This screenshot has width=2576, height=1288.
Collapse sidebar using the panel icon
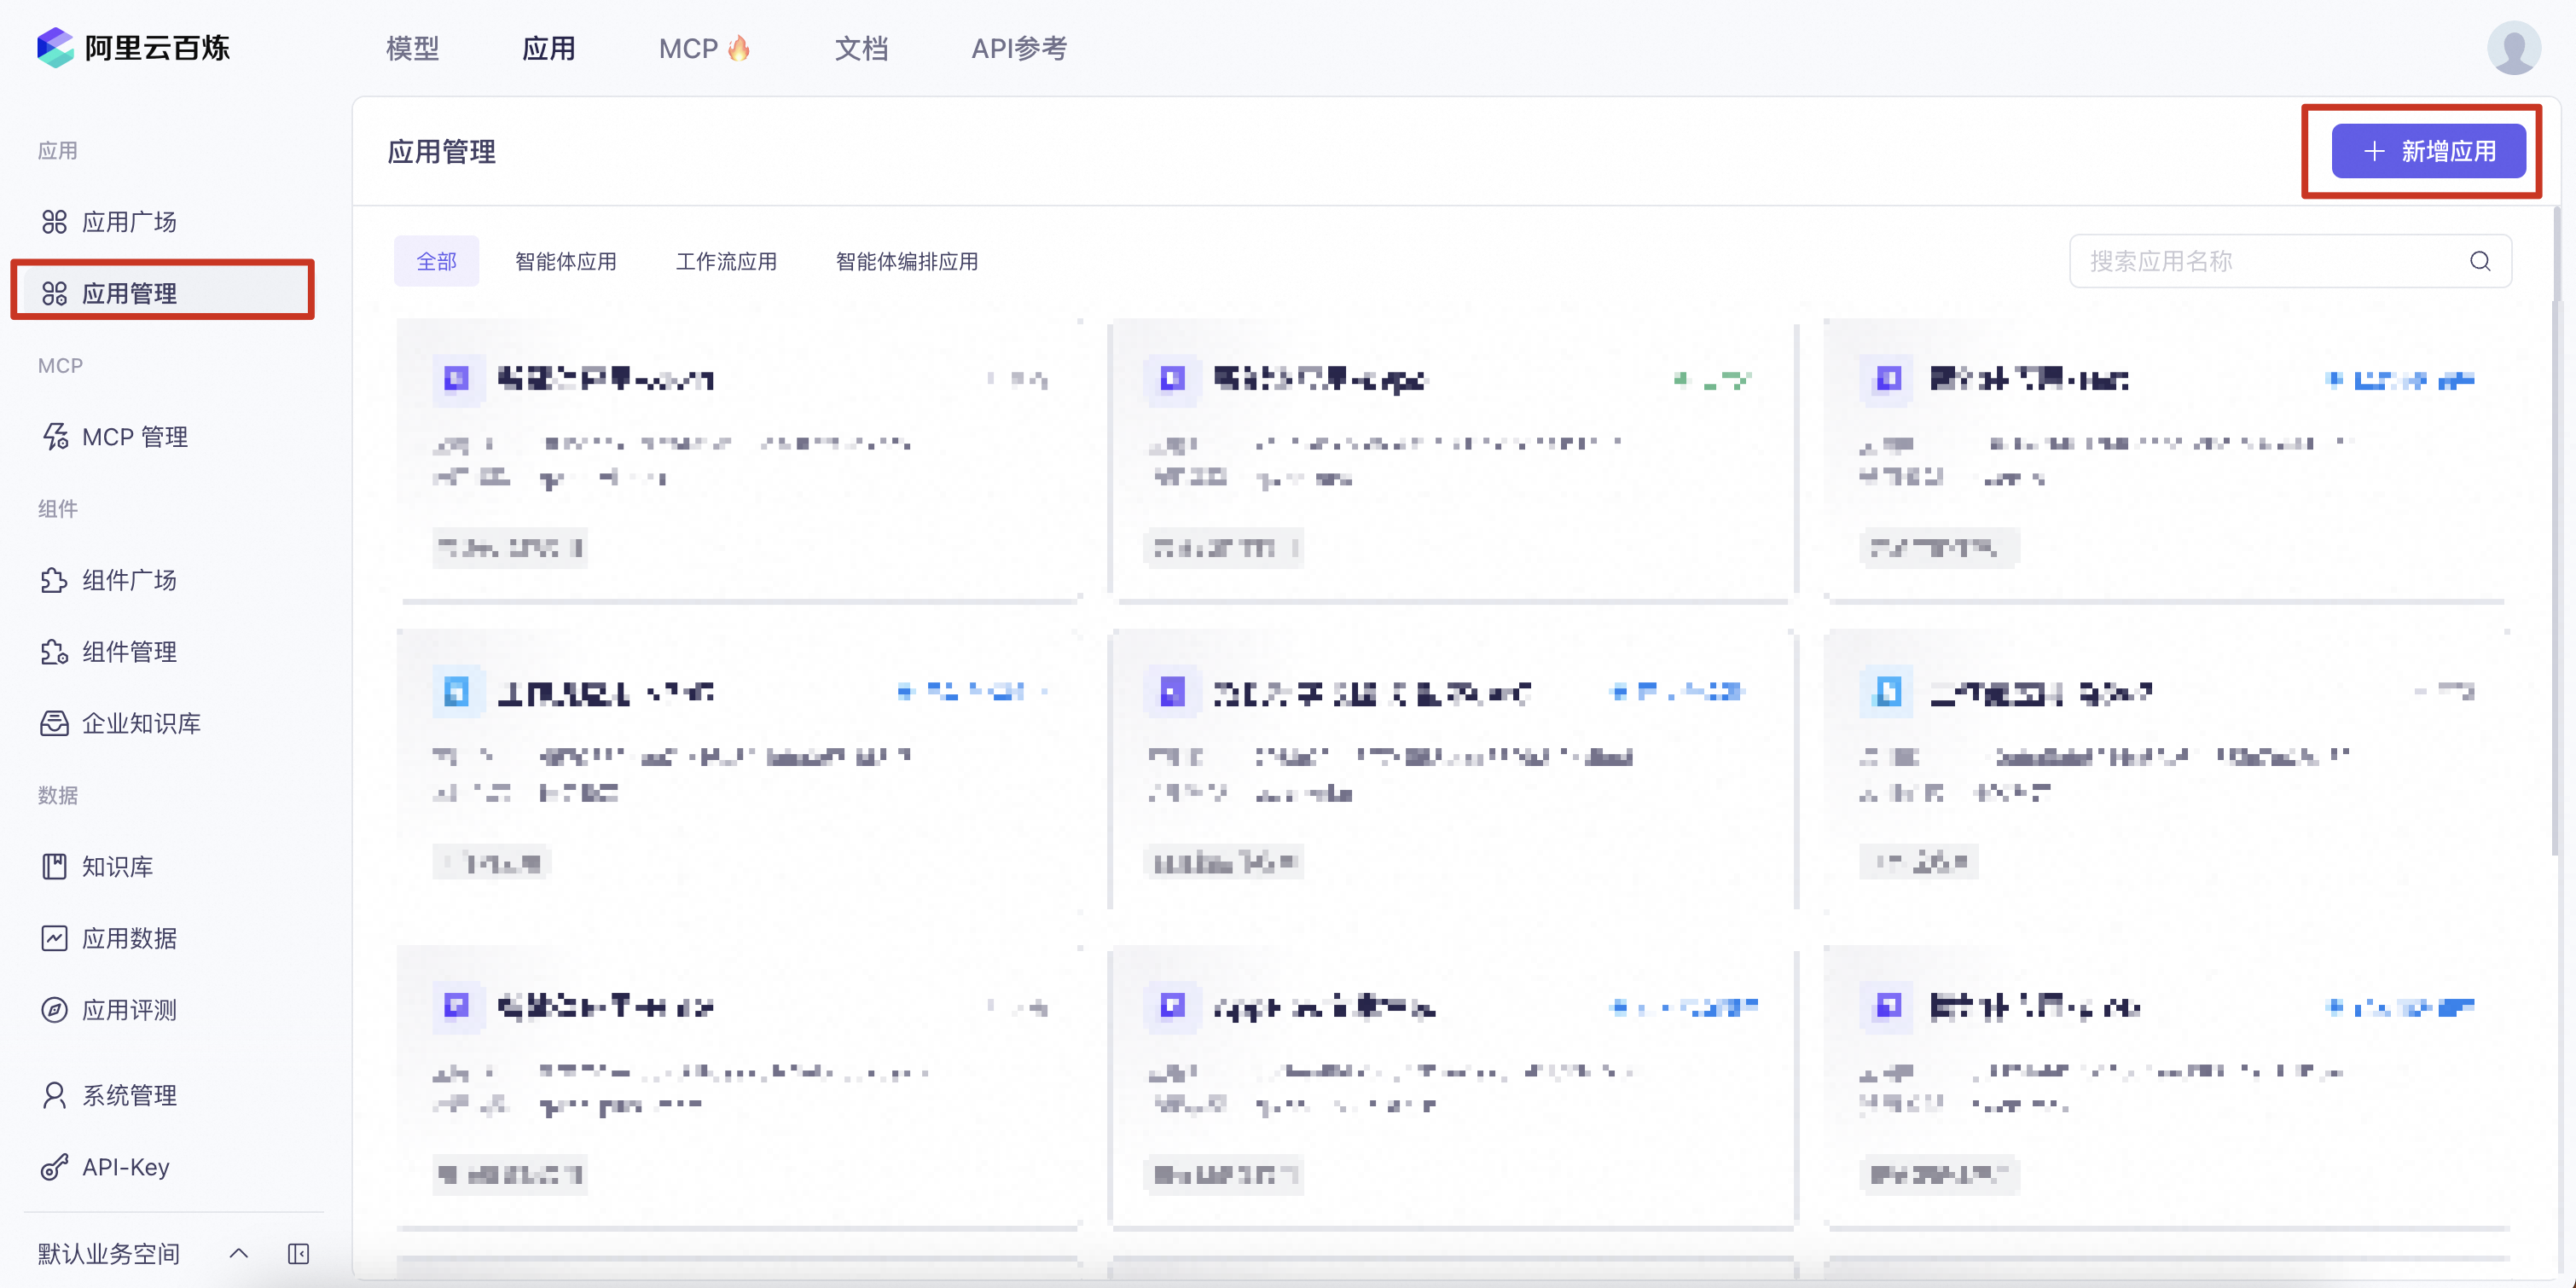coord(298,1253)
